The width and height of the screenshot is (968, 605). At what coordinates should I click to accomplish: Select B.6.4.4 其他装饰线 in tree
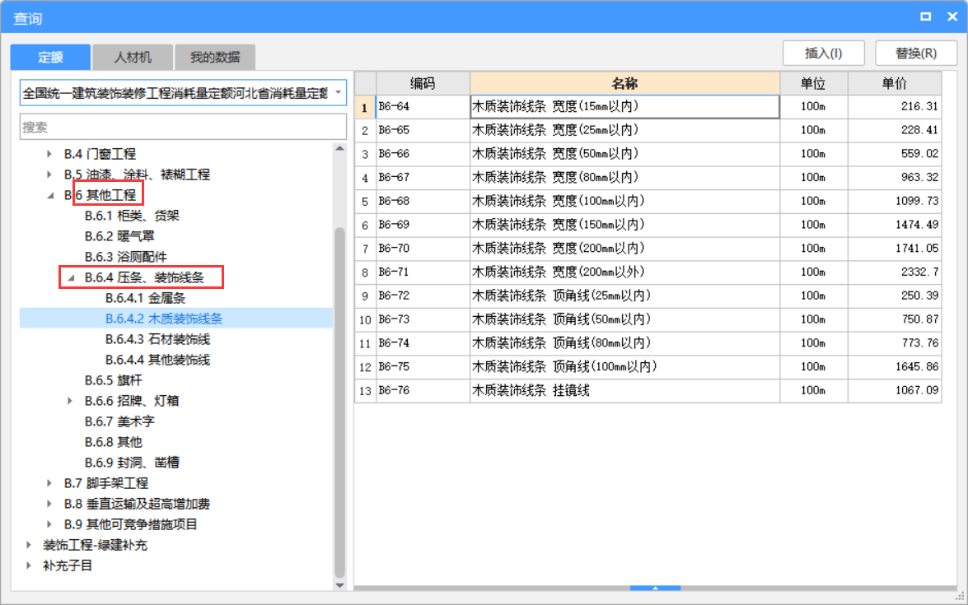pyautogui.click(x=157, y=360)
